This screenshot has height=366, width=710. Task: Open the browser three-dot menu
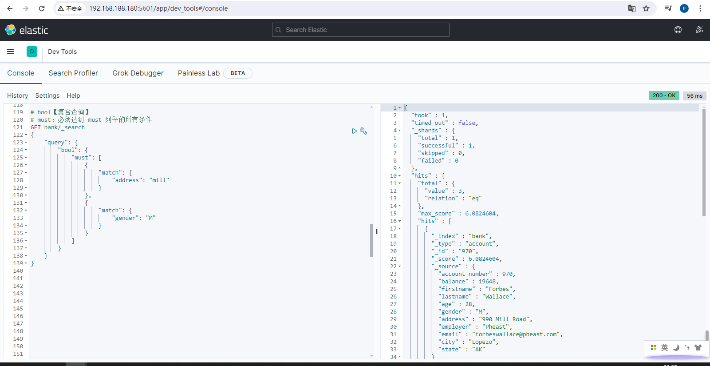point(700,8)
